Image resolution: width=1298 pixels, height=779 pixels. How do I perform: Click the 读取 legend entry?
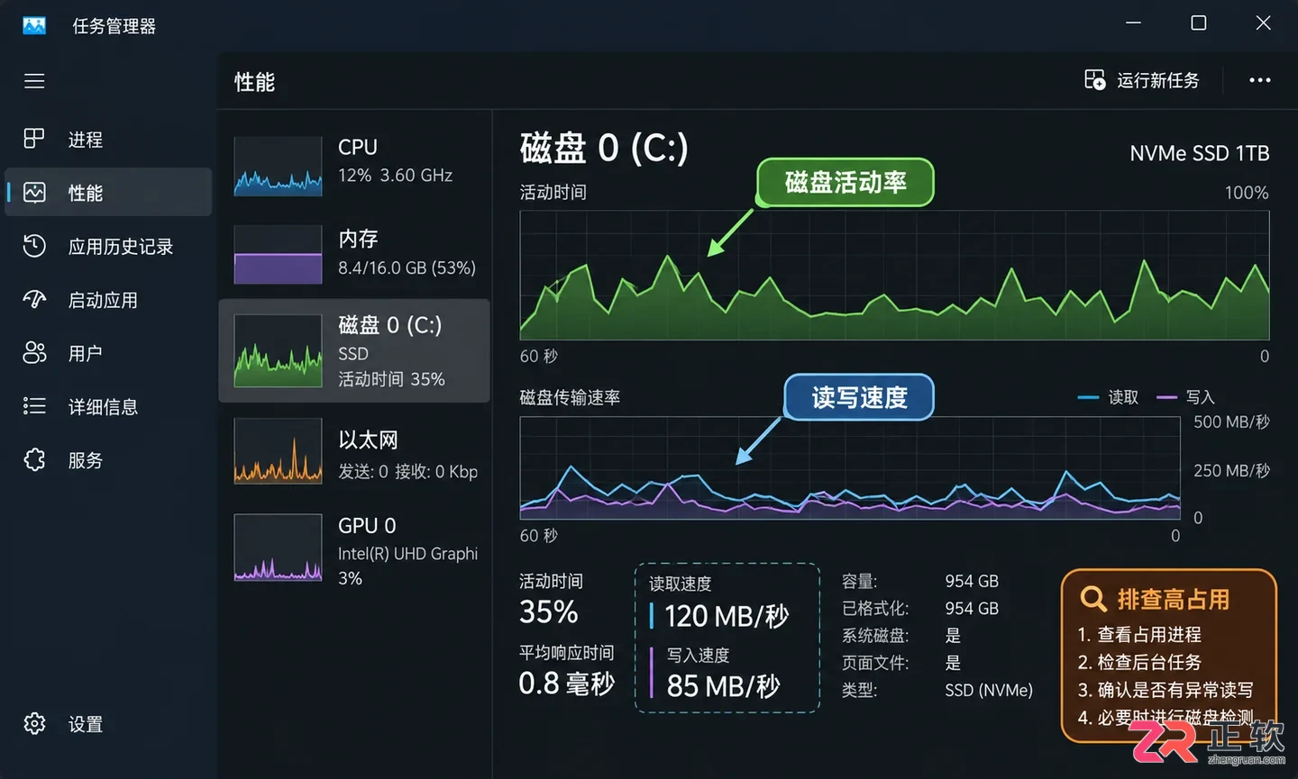click(1109, 397)
